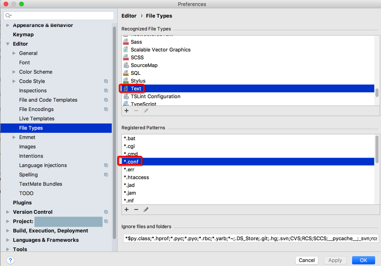The image size is (381, 266).
Task: Click the add file type plus icon
Action: click(126, 111)
